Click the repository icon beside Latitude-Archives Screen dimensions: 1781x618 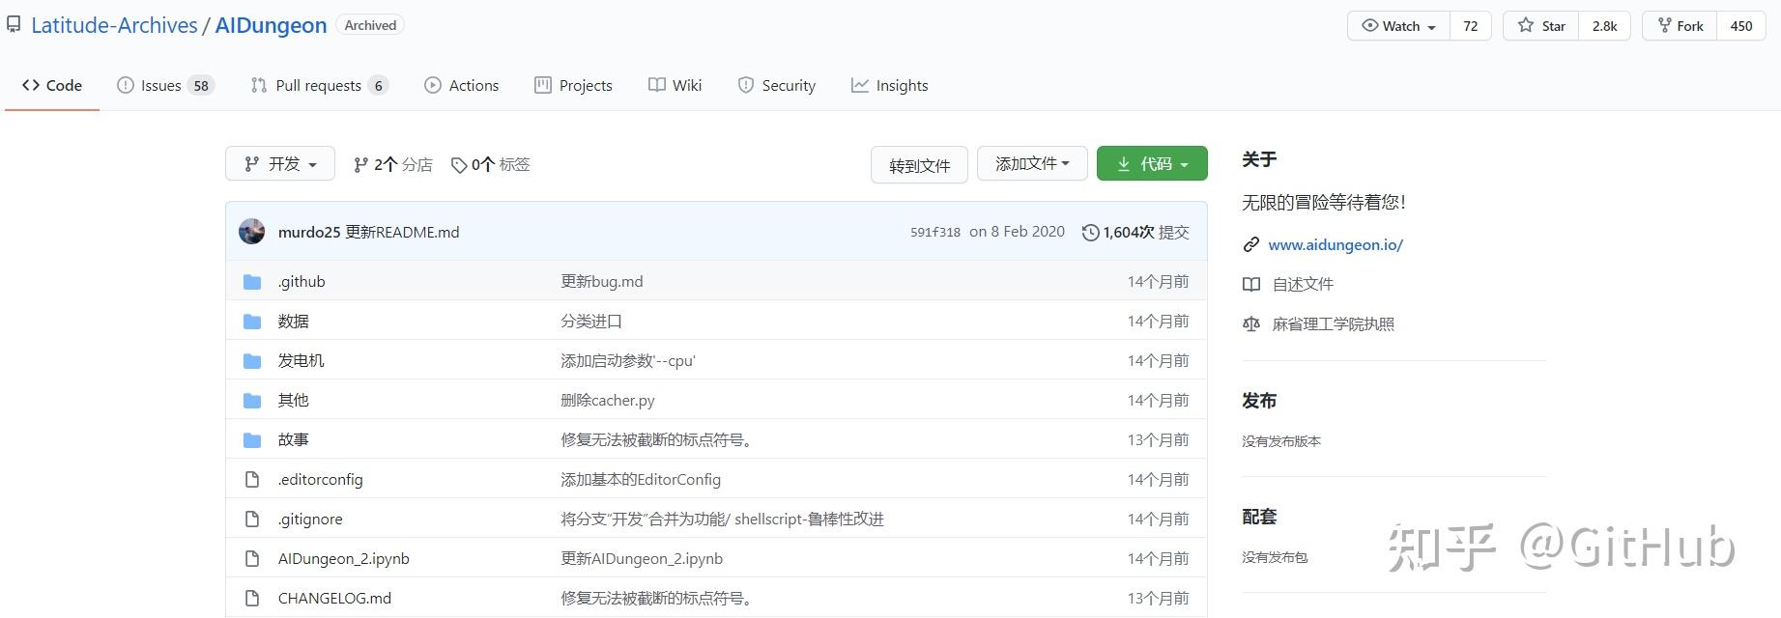click(x=14, y=25)
